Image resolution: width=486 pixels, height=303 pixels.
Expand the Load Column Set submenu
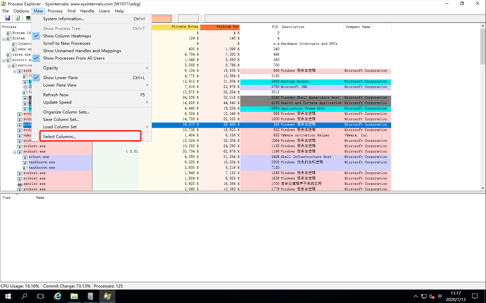91,127
